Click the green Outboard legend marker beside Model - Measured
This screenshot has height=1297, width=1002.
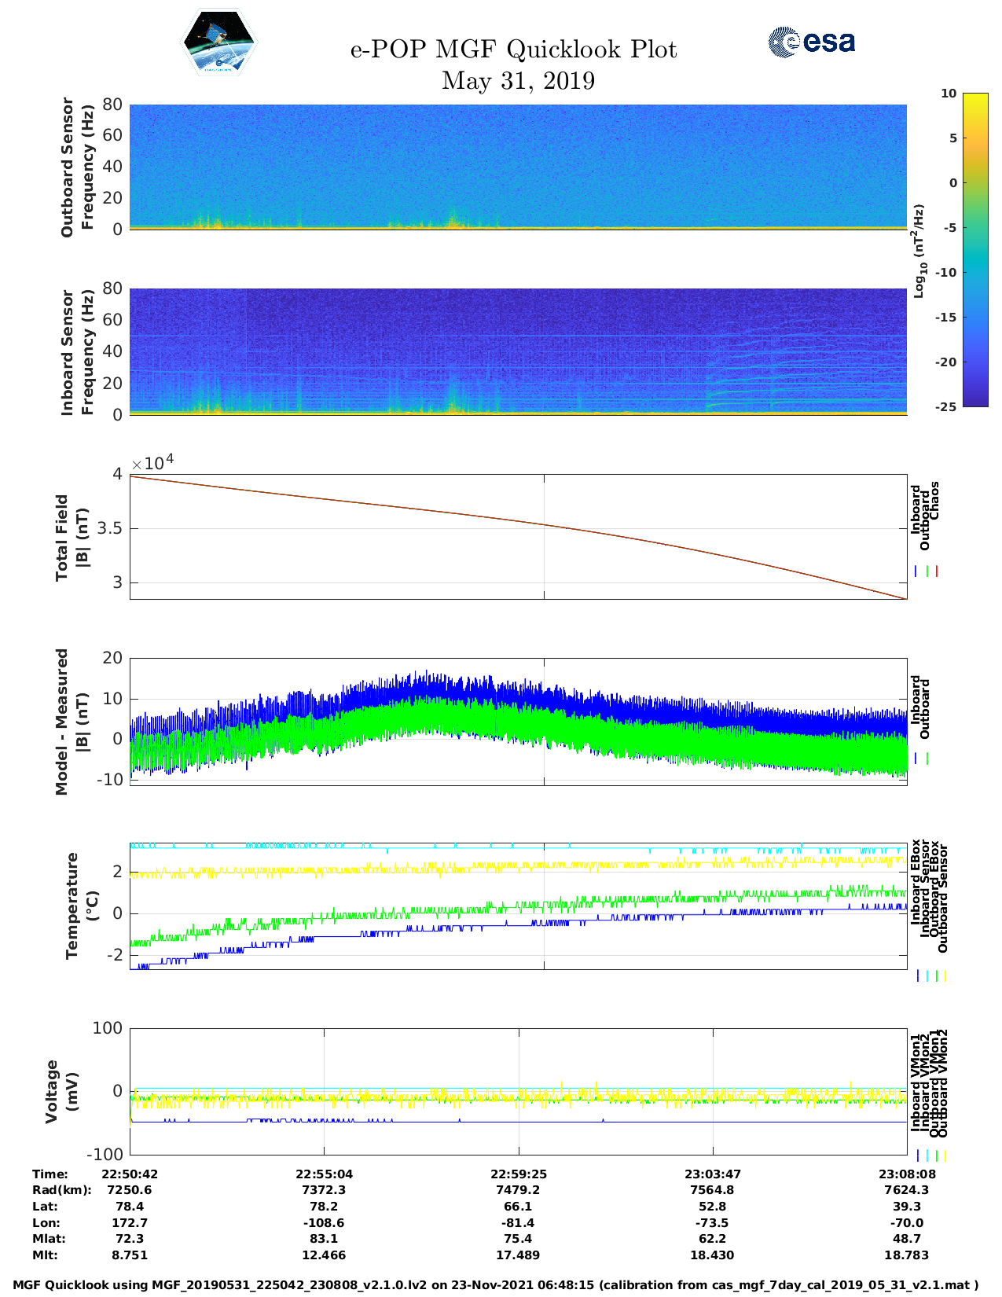tap(927, 759)
